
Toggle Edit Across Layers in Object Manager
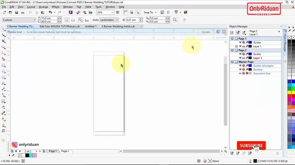[238, 33]
